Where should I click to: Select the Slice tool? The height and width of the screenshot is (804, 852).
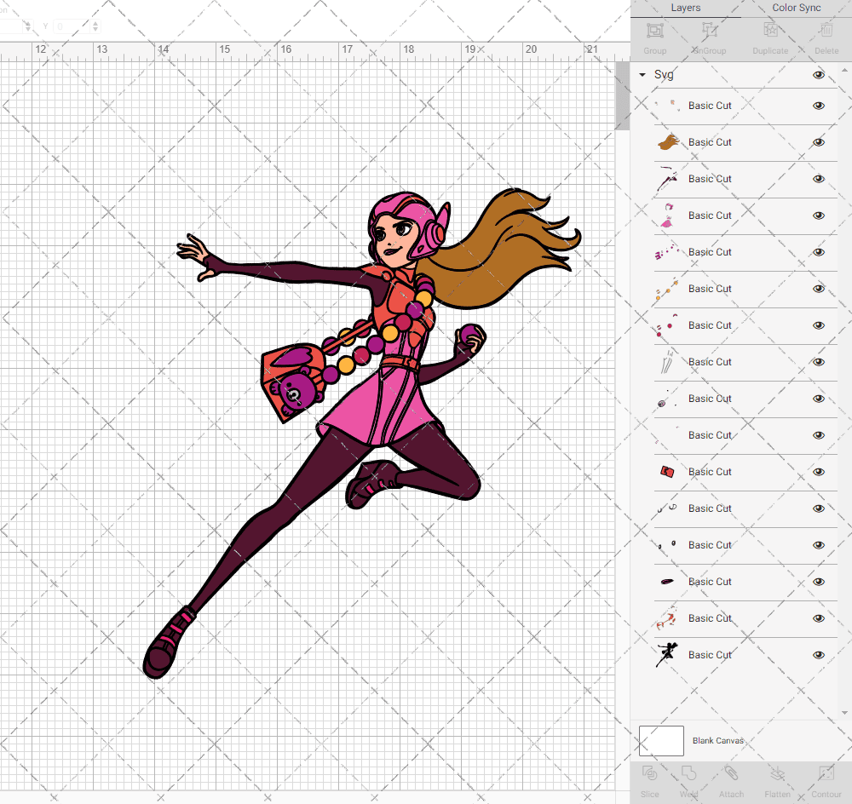click(x=649, y=772)
